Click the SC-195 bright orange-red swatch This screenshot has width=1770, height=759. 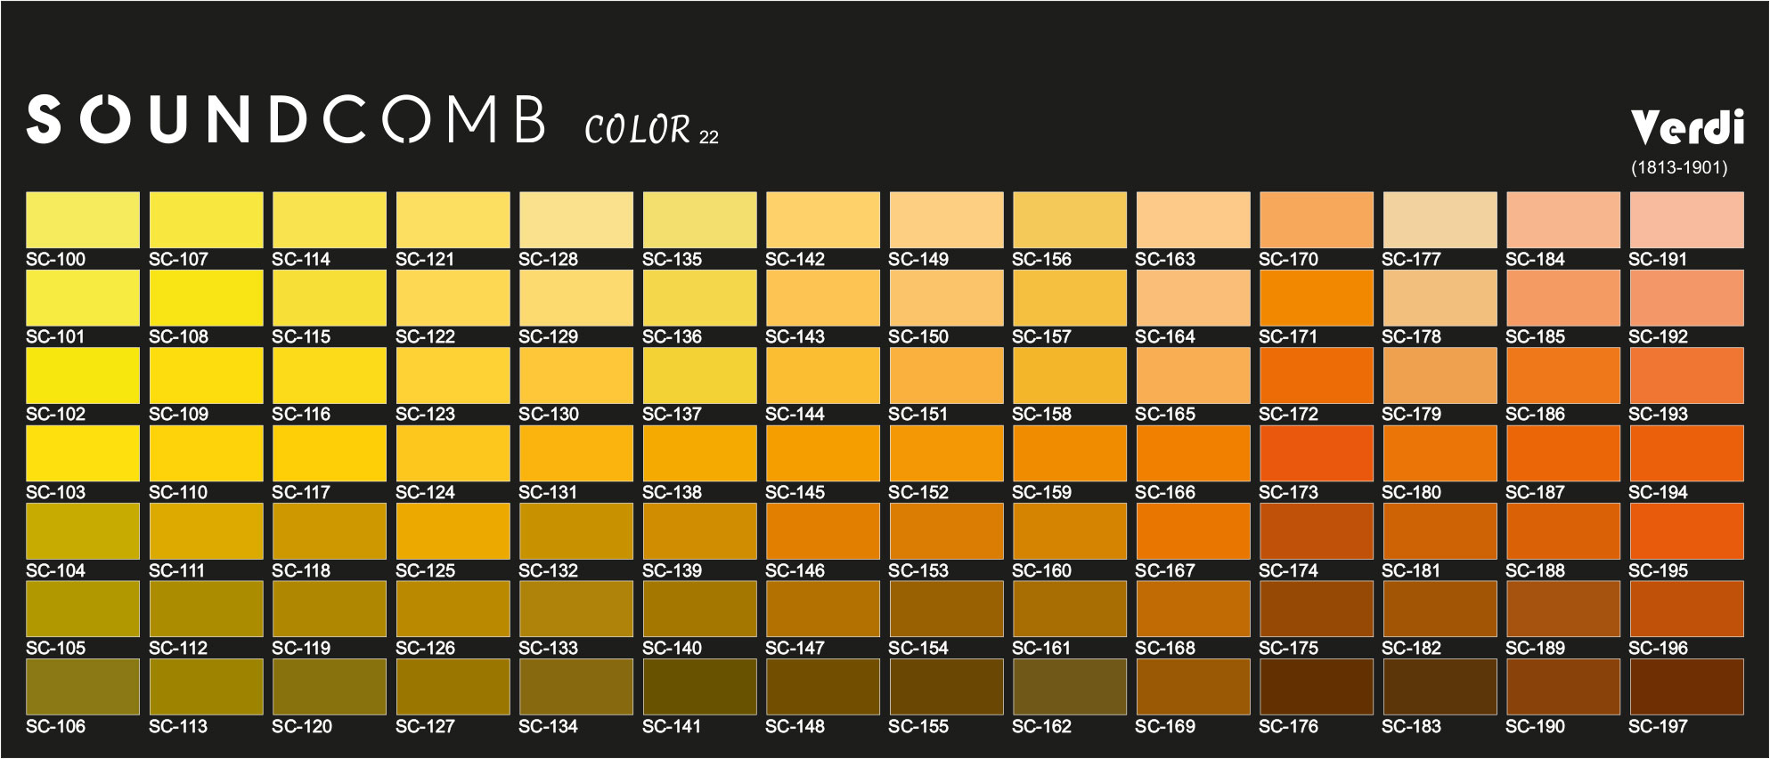pos(1686,531)
